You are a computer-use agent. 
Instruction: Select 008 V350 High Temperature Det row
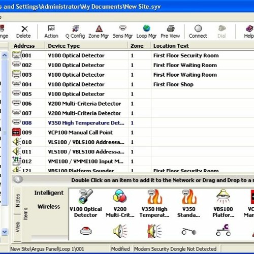tap(133, 122)
